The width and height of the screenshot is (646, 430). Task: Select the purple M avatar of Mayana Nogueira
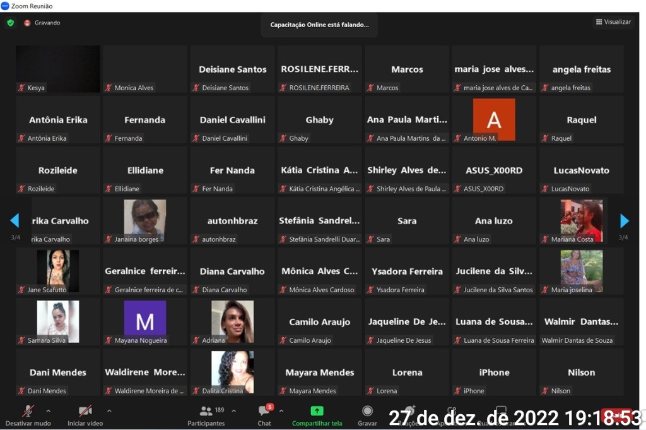(145, 319)
